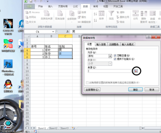This screenshot has height=133, width=161.
Task: Click the From Web (自网站) icon
Action: click(x=27, y=17)
